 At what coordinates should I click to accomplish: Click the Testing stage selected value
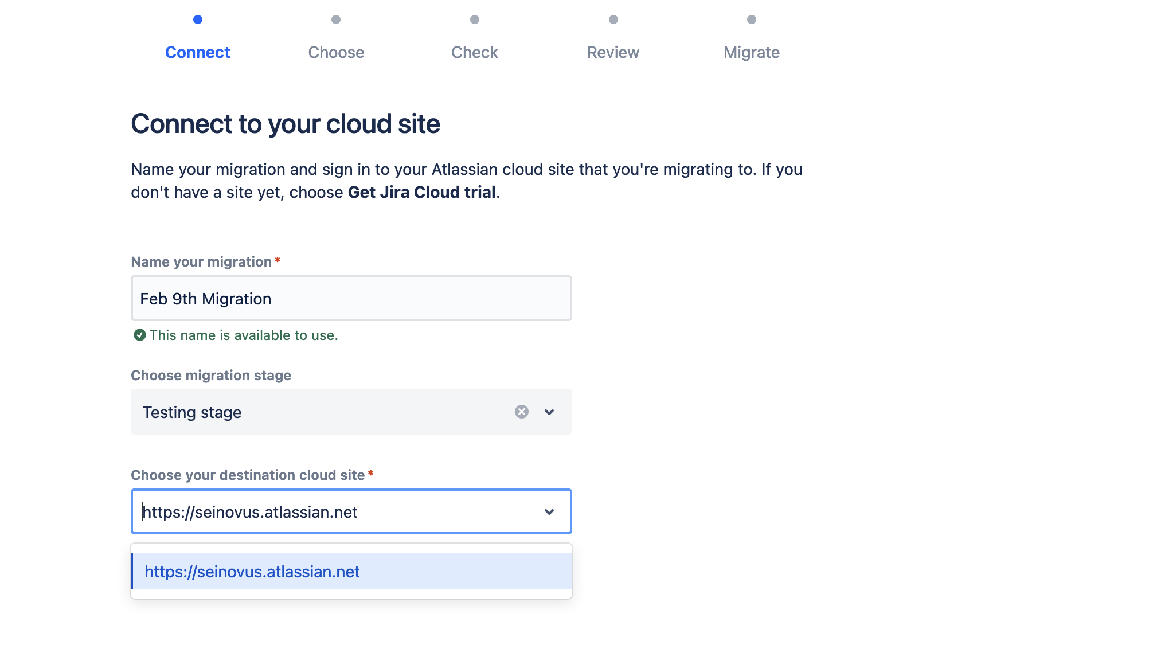click(x=192, y=412)
